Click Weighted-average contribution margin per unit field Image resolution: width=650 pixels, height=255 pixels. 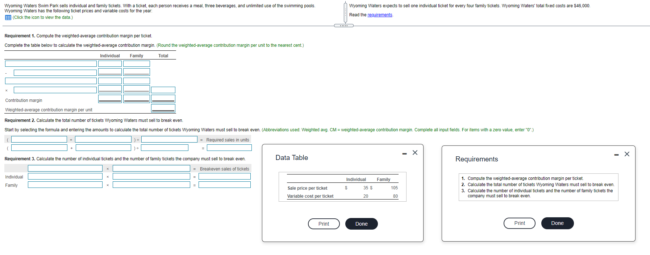click(163, 108)
